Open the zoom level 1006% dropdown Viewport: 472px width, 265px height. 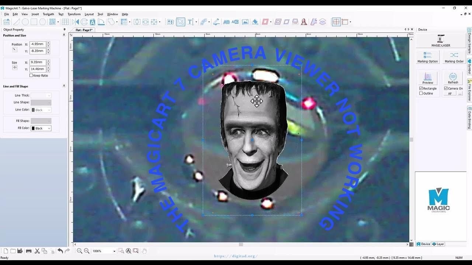(114, 251)
